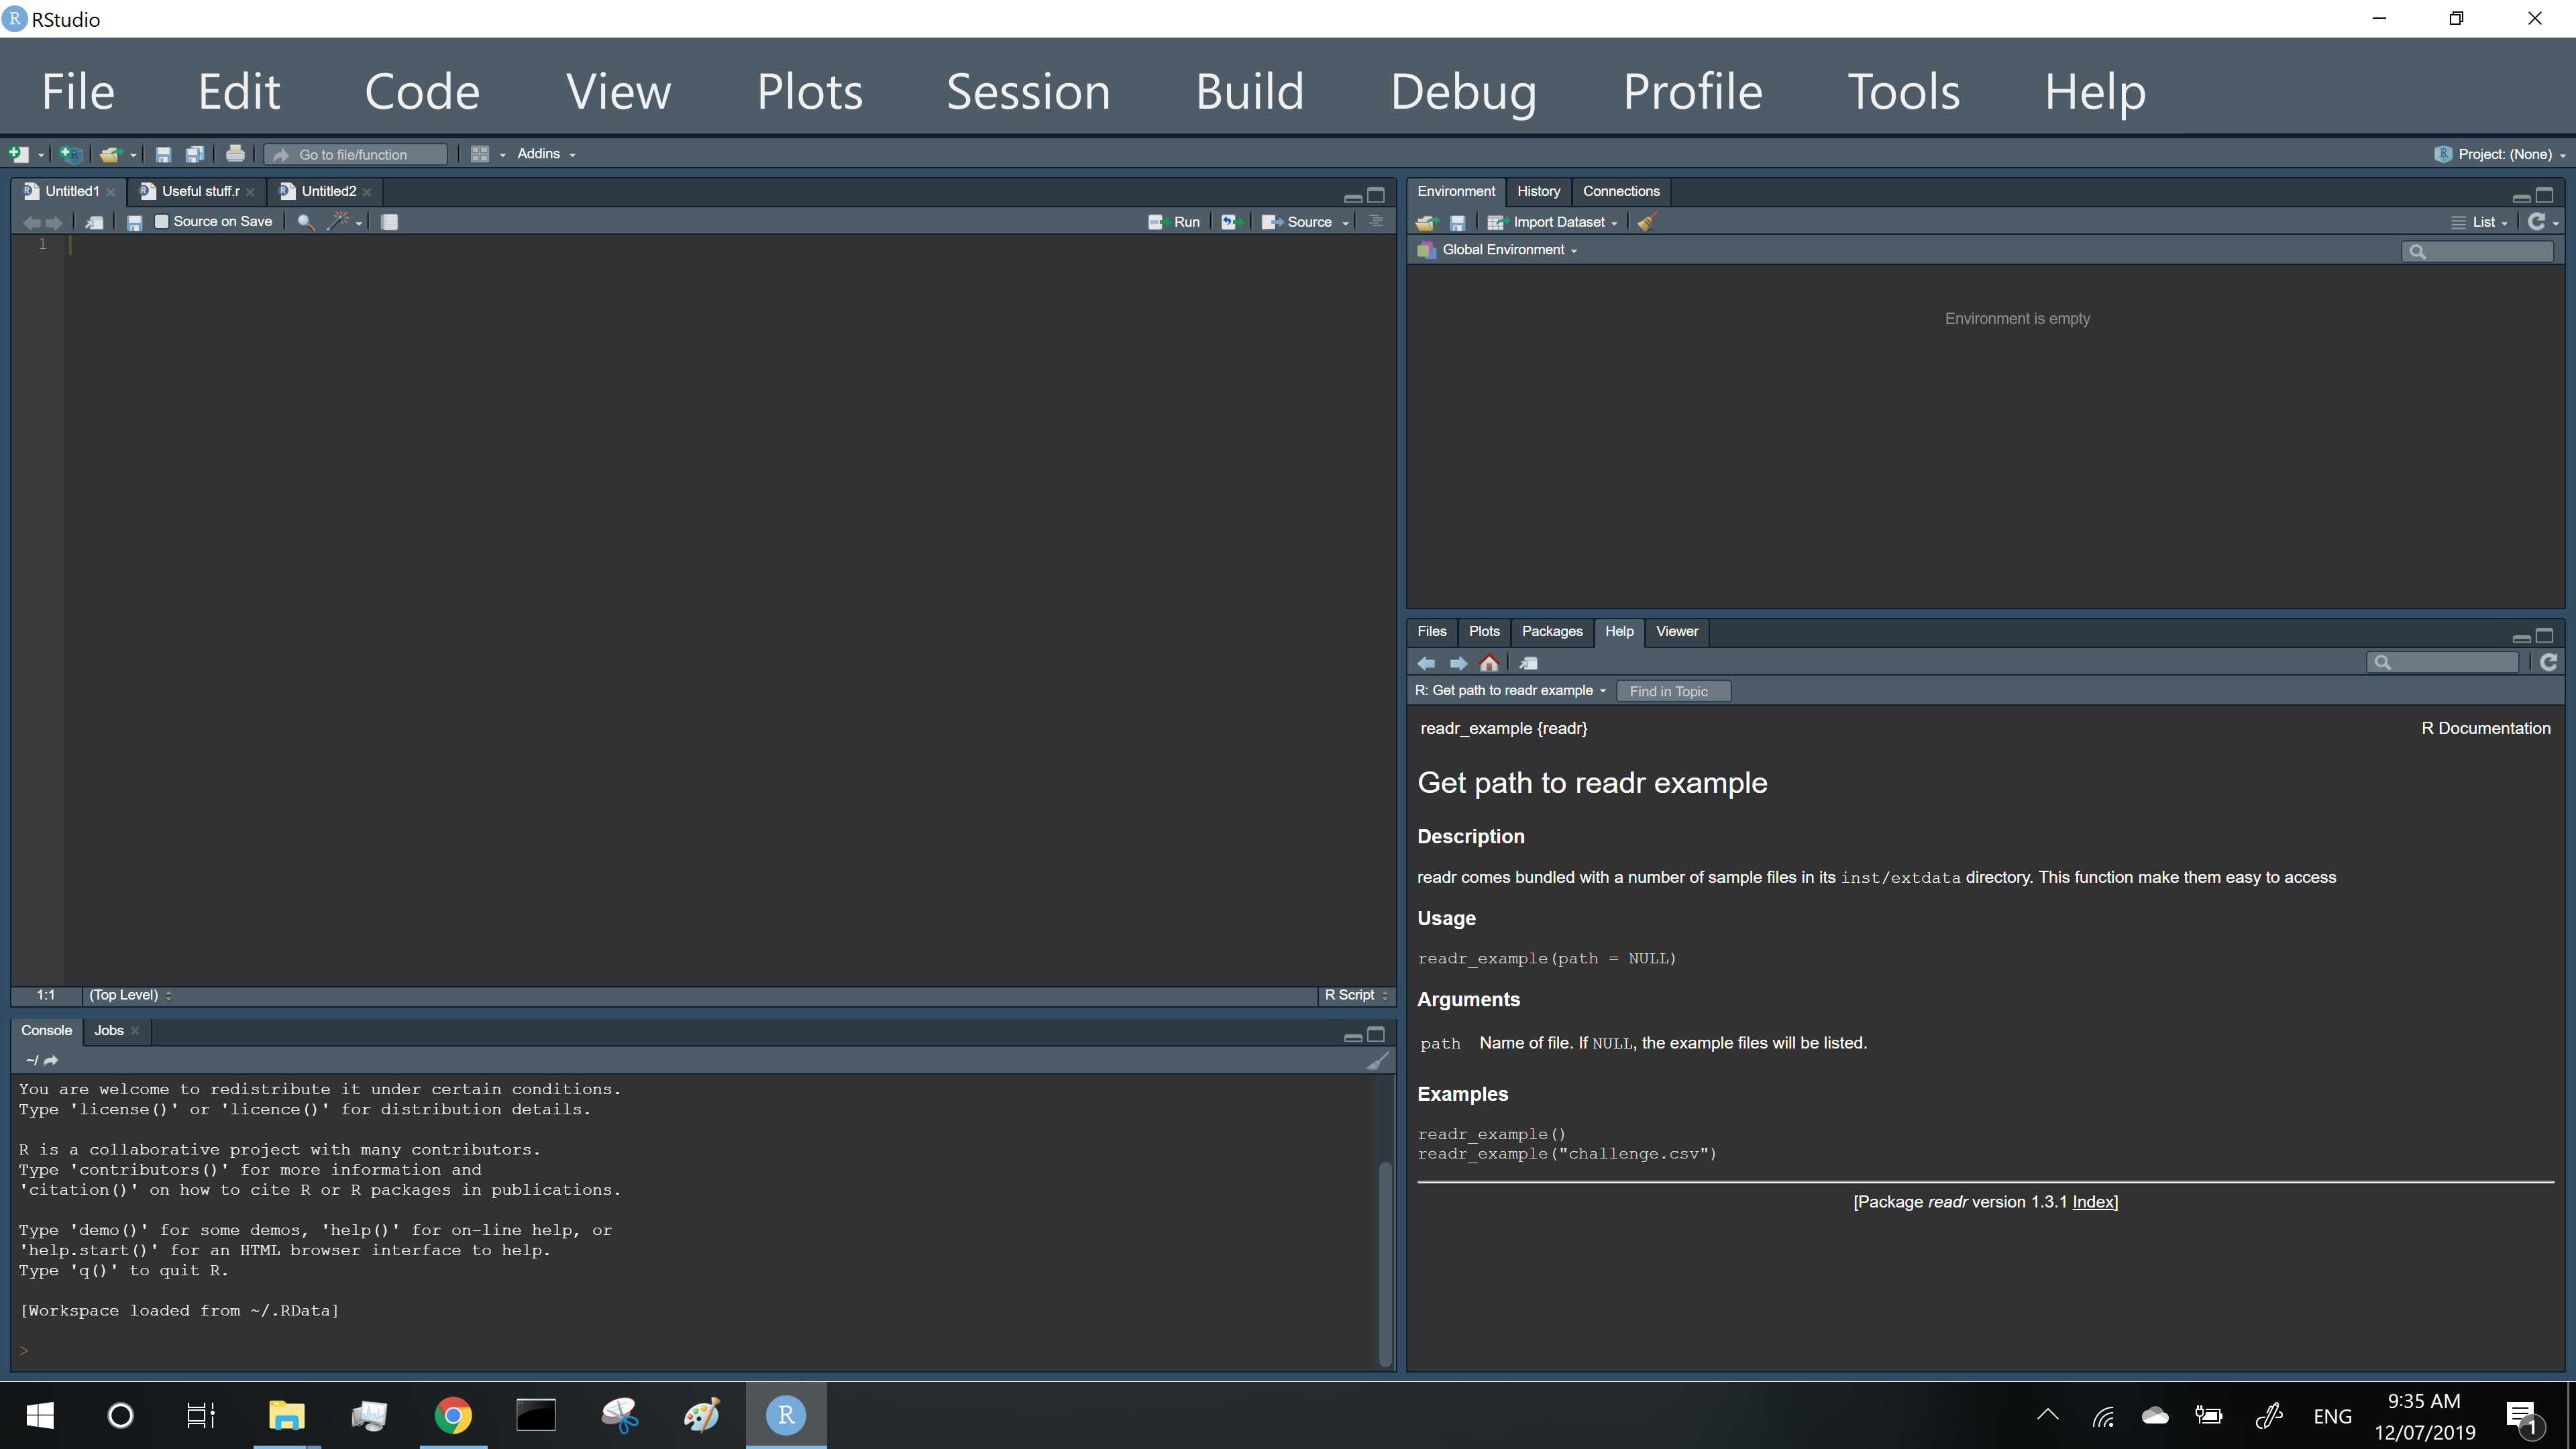Image resolution: width=2576 pixels, height=1449 pixels.
Task: Open the Session menu
Action: point(1028,91)
